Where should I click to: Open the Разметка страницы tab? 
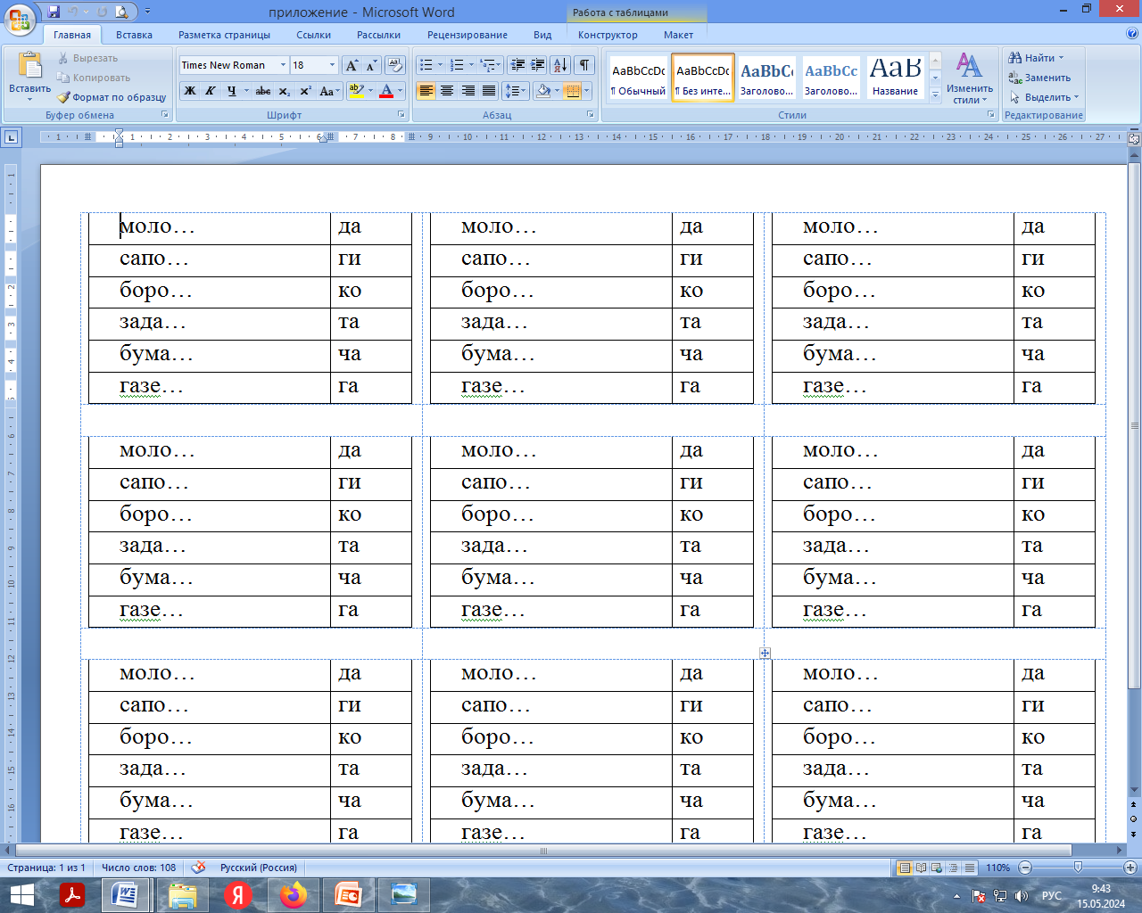click(x=224, y=35)
